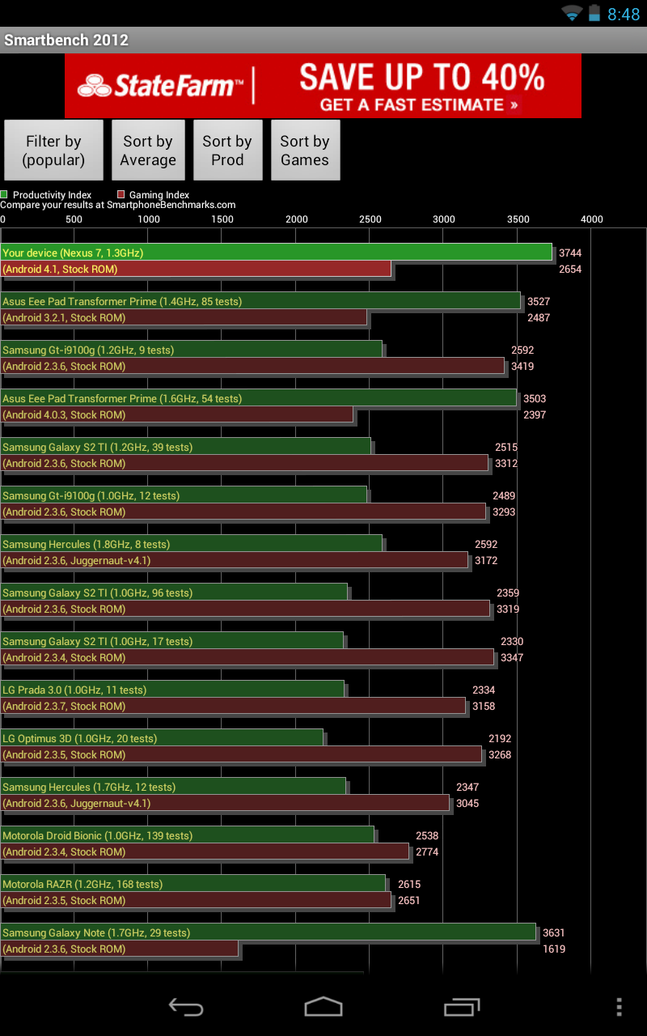Click the State Farm logo in ad
Screen dimensions: 647x1036
pos(160,86)
